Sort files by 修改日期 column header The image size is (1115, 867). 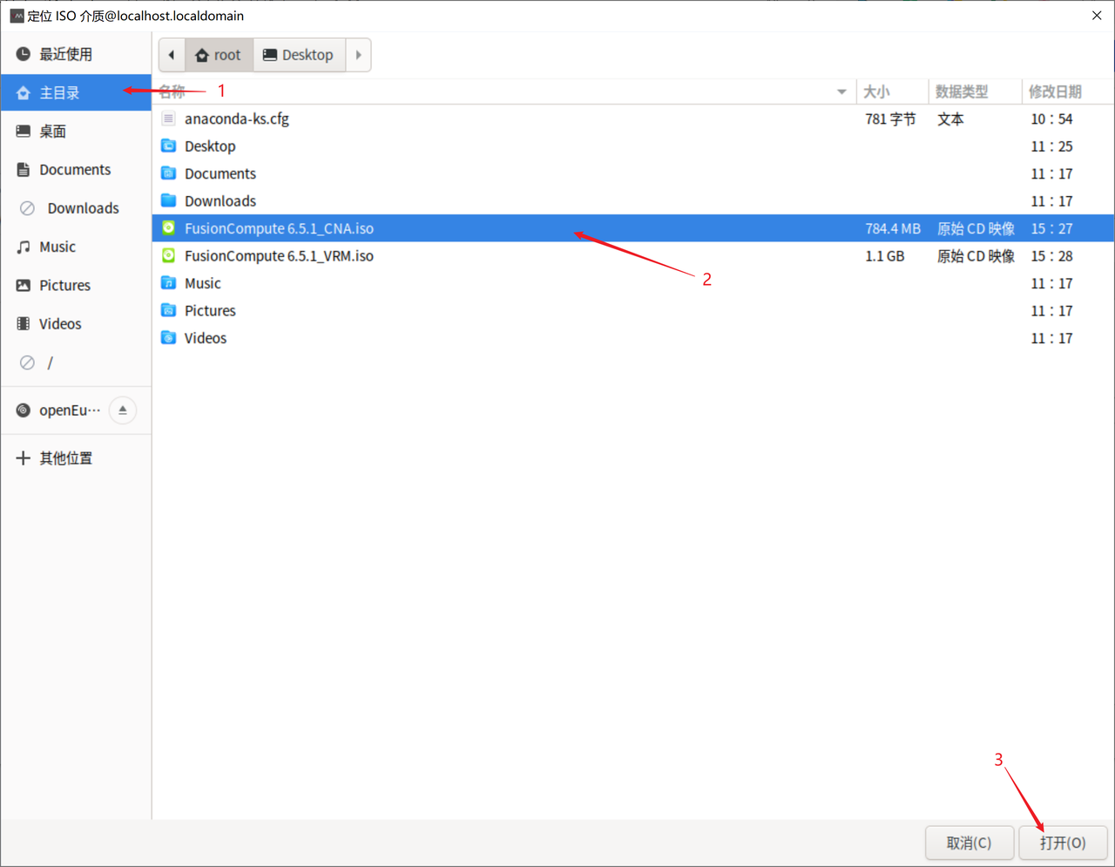point(1055,91)
